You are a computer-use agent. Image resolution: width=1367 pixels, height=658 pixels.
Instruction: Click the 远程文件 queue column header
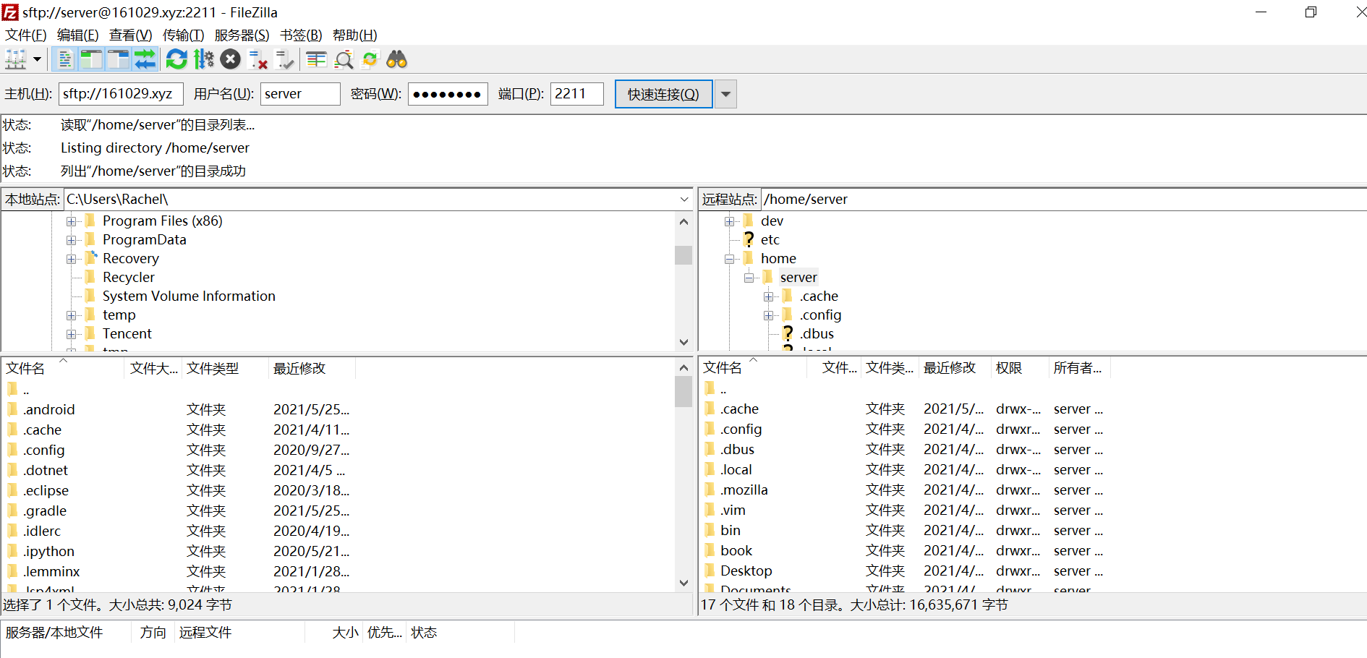tap(239, 633)
